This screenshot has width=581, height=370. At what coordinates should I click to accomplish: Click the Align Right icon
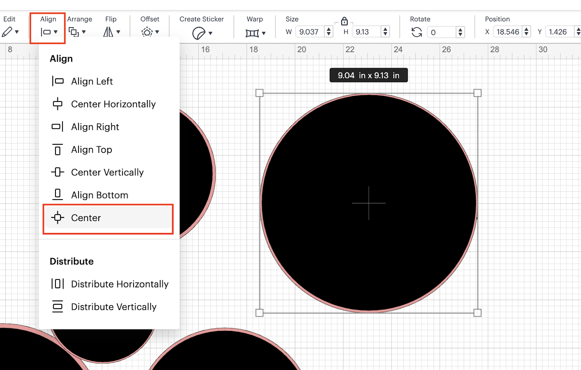tap(57, 127)
